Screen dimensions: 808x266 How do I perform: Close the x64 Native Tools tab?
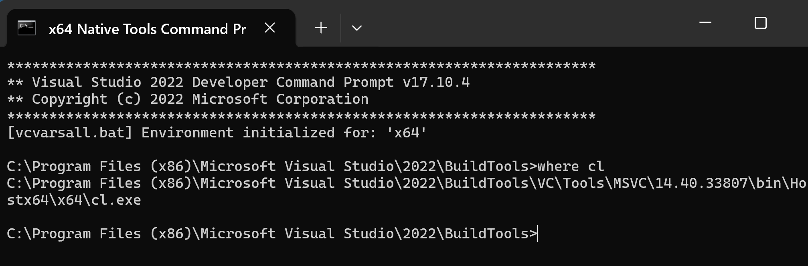(x=270, y=28)
